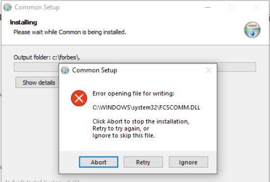Open the Show details button
The height and width of the screenshot is (182, 270).
click(x=37, y=83)
